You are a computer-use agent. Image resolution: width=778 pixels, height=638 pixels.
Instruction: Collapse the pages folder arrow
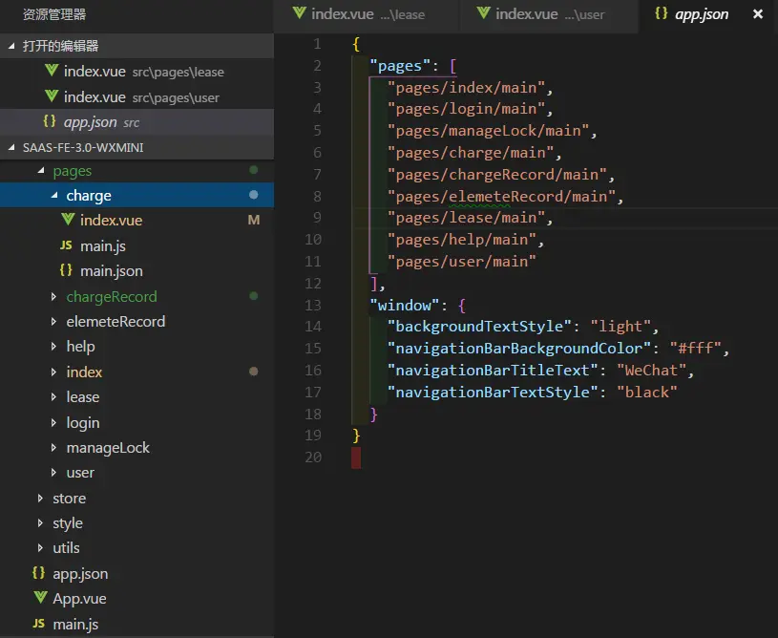[42, 170]
